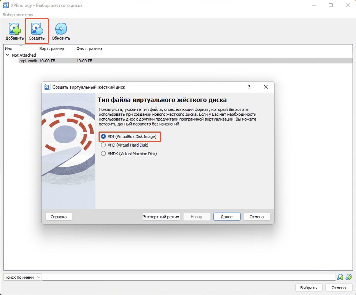The image size is (356, 295).
Task: Click the 10.00 ГБ actual size value
Action: coord(84,61)
